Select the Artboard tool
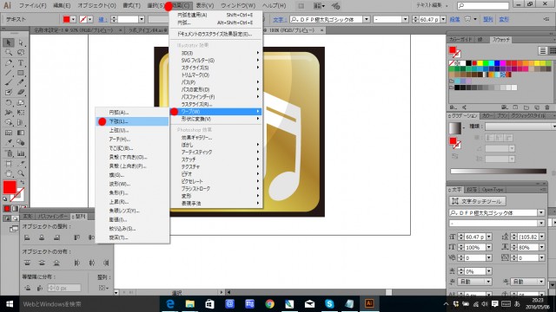 click(x=9, y=164)
